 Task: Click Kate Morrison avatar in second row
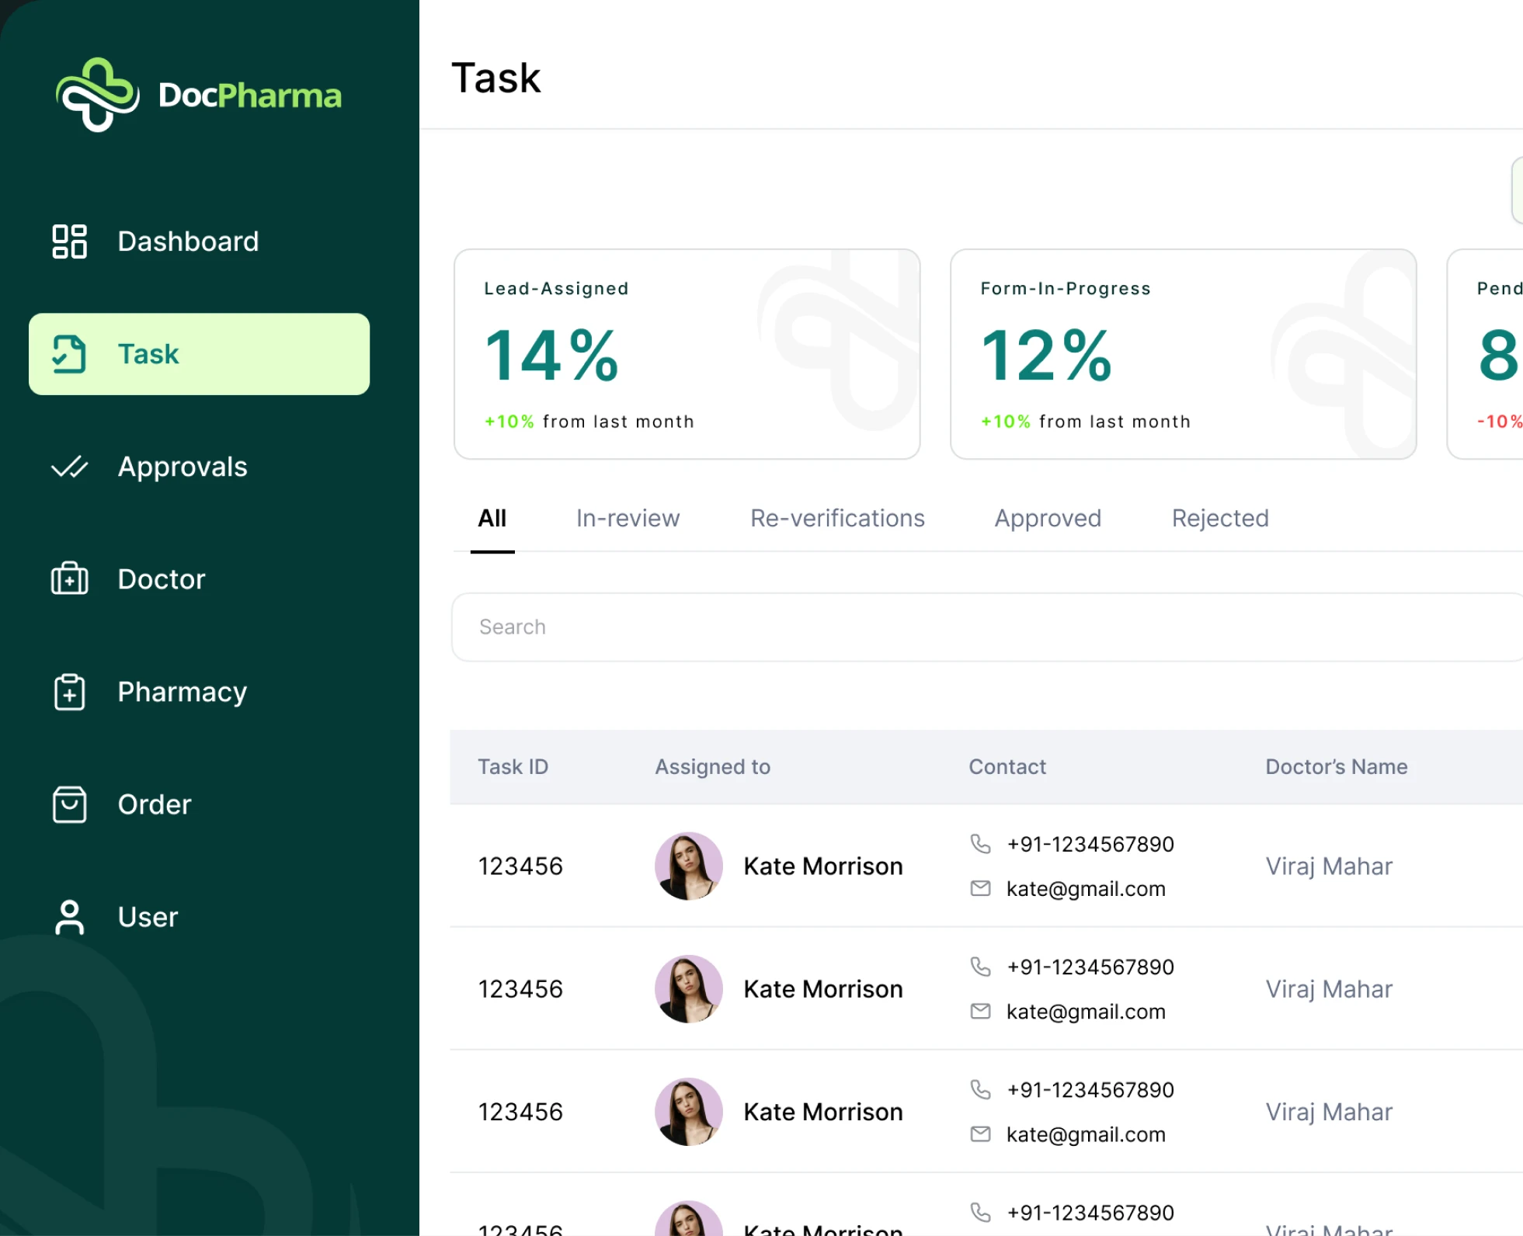tap(689, 989)
